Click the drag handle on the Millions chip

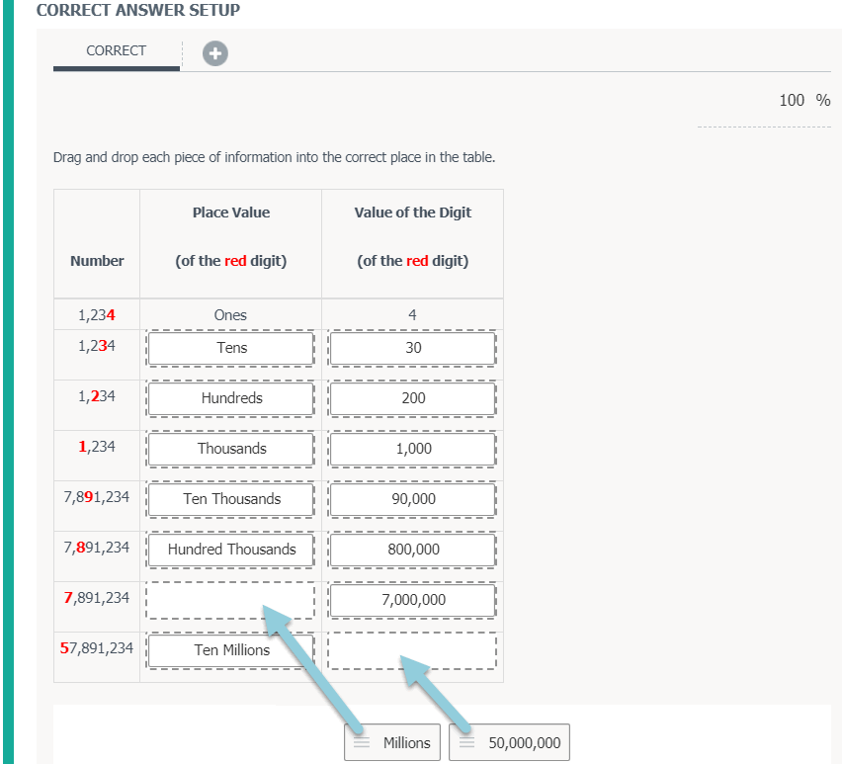point(362,743)
